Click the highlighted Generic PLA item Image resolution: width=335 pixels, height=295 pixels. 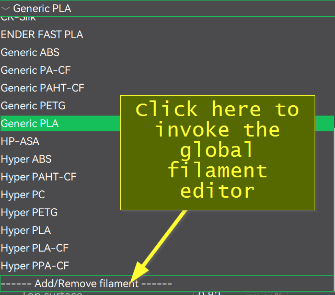click(x=30, y=123)
